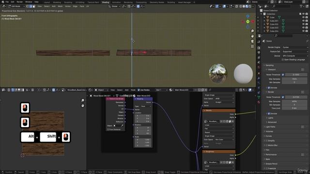Toggle Render Denoise checkbox
The image size is (310, 174).
tap(269, 114)
